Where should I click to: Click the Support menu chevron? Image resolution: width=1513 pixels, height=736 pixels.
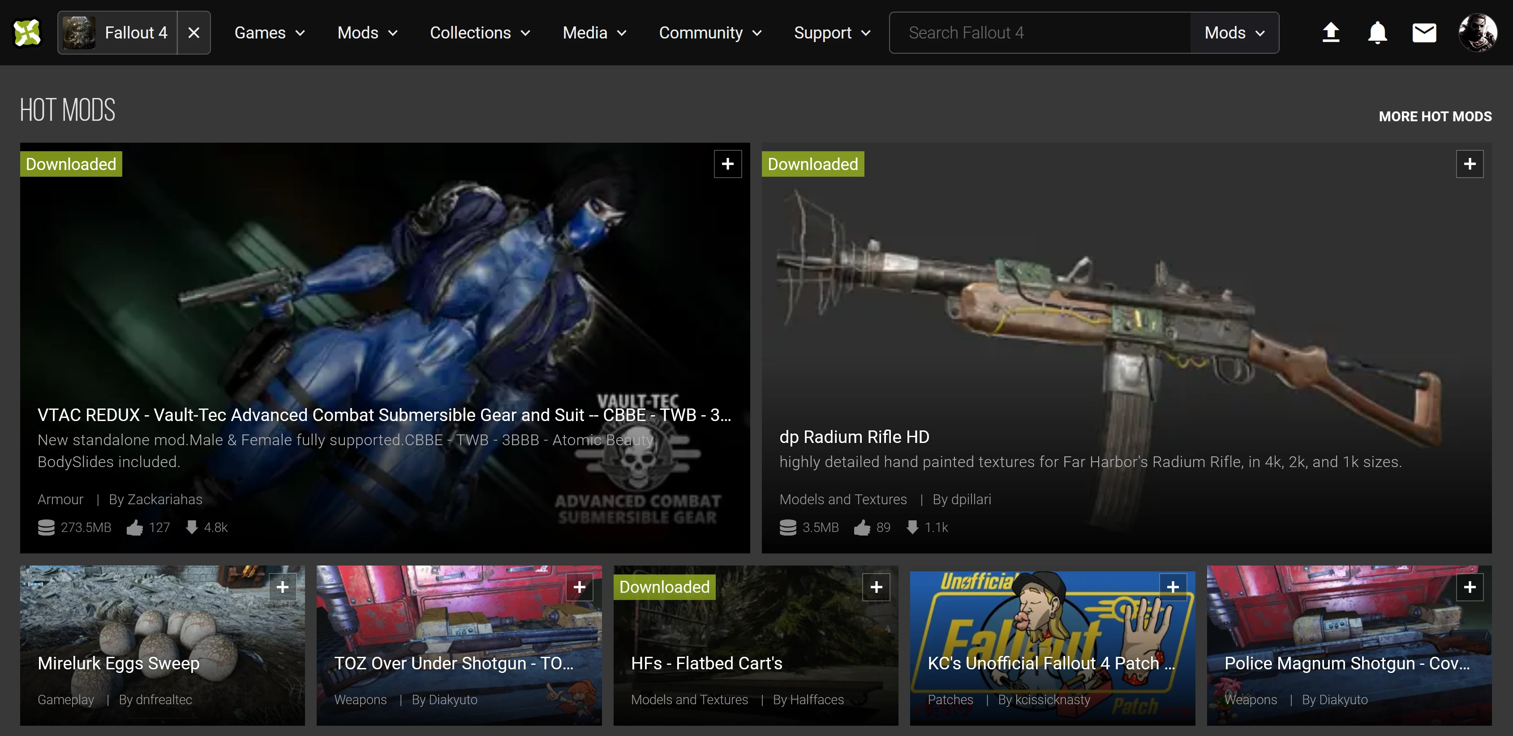866,34
